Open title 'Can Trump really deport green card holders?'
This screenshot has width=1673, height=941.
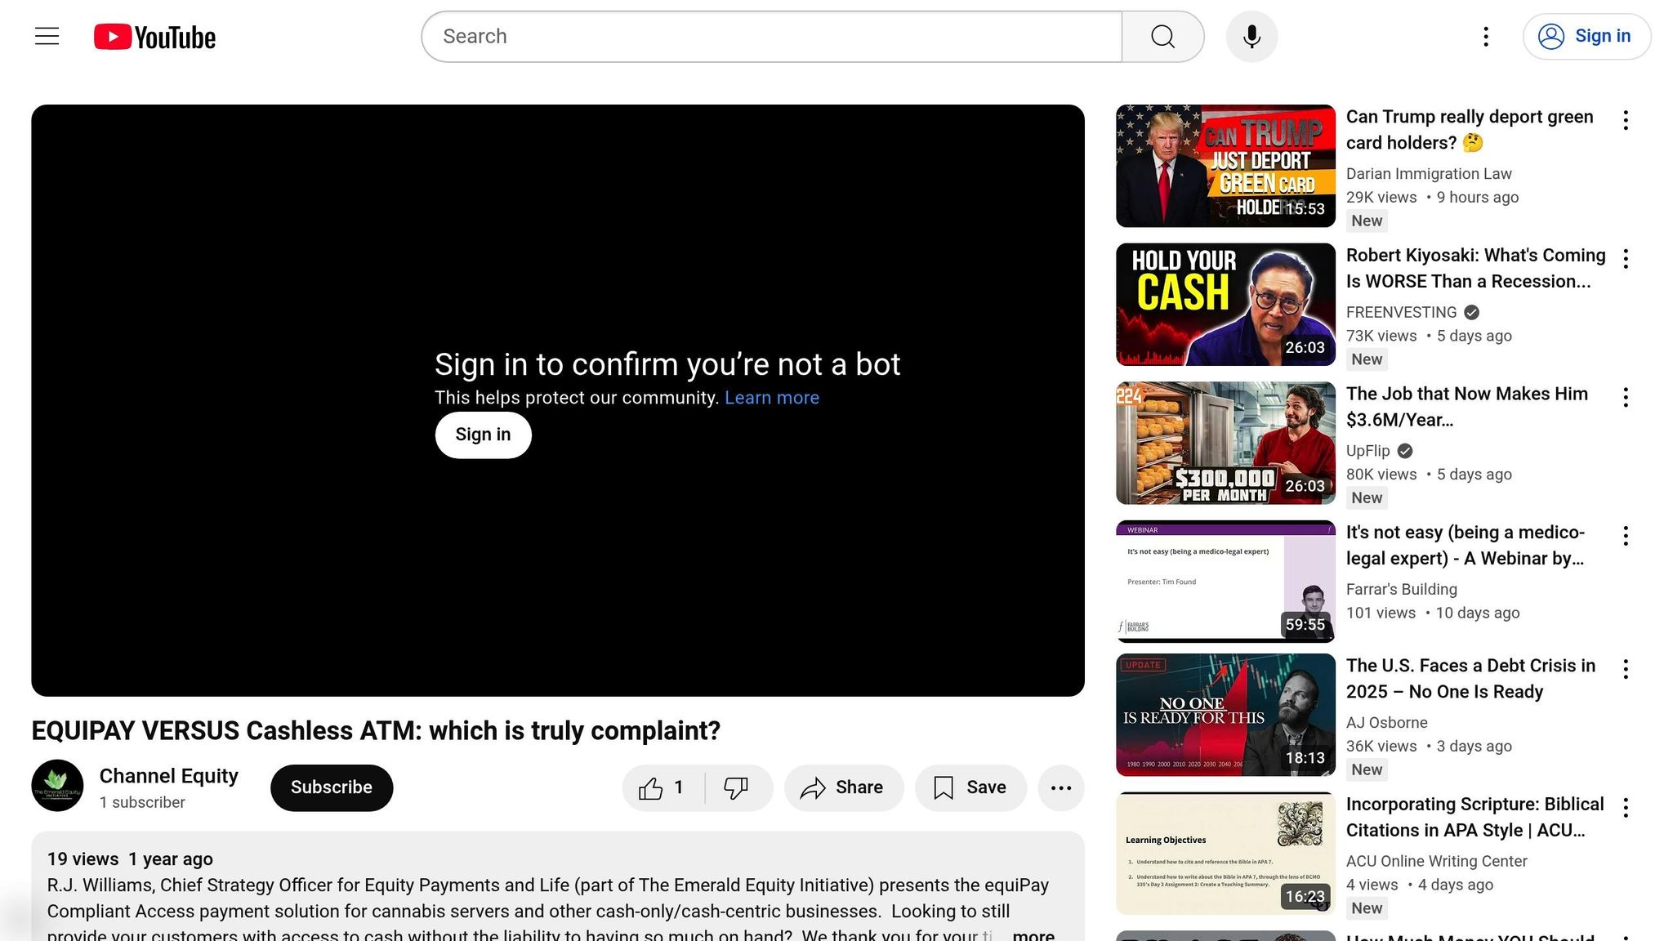[x=1470, y=130]
